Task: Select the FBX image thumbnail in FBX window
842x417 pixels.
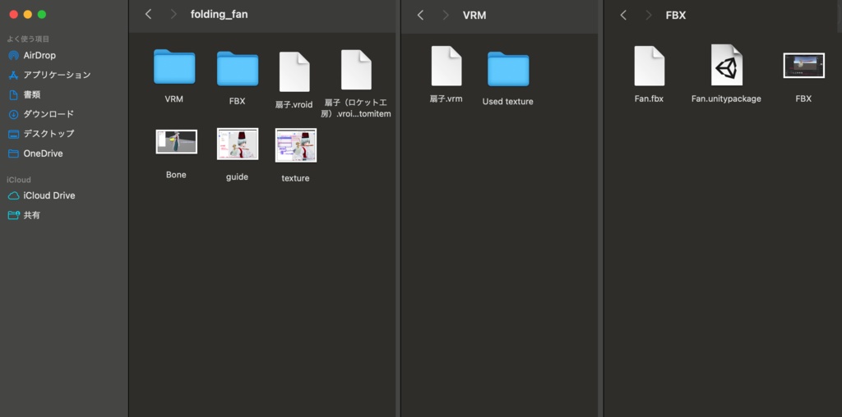Action: [804, 66]
